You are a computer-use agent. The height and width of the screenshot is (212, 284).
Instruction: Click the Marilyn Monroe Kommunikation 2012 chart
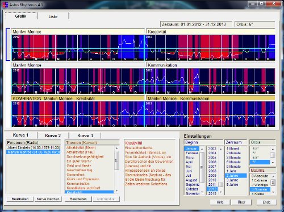78,81
